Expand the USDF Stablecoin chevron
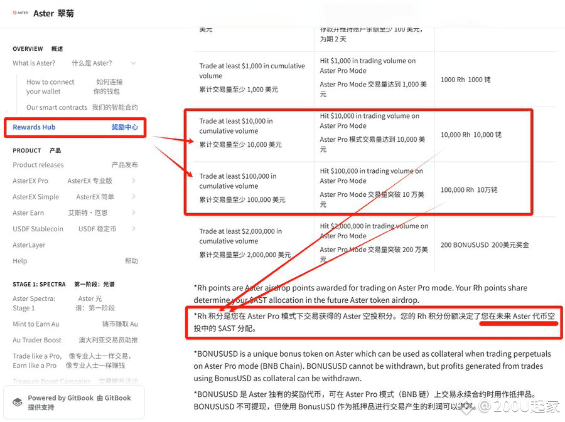 pyautogui.click(x=134, y=229)
